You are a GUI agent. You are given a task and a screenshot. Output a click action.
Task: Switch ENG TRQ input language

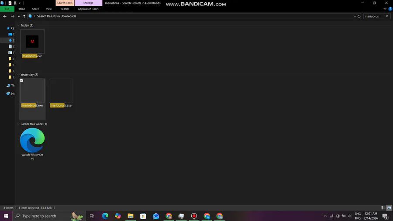click(358, 216)
